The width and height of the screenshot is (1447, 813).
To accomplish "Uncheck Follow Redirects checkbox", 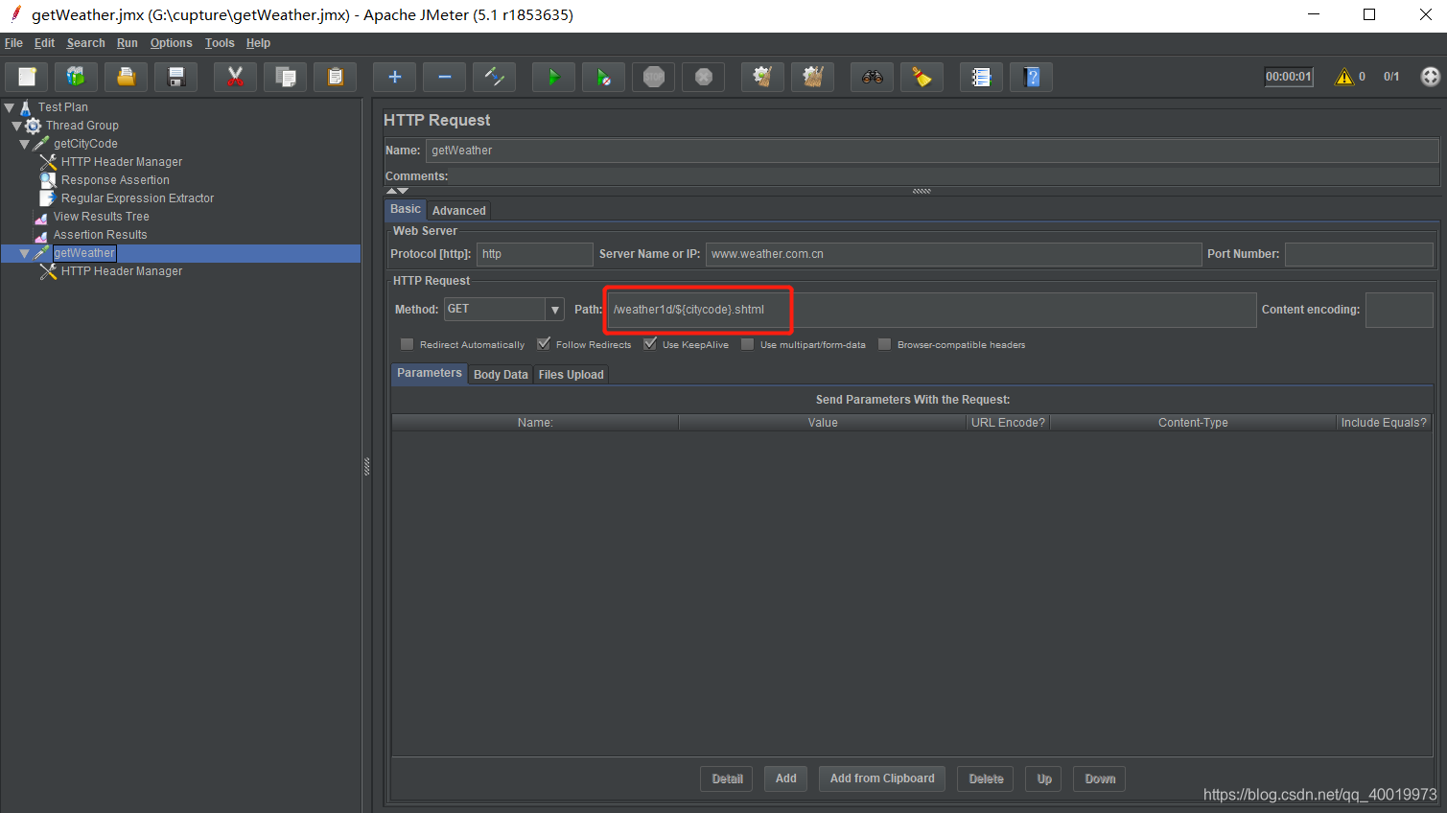I will pos(544,344).
